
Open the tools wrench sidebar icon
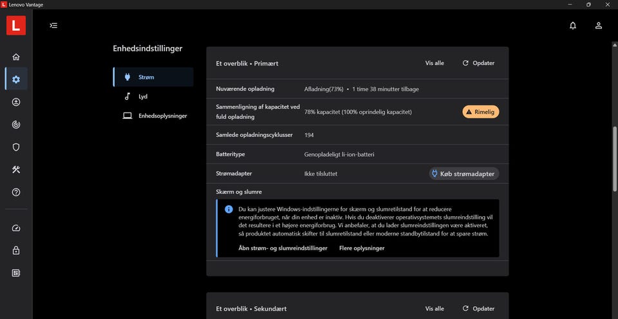point(16,170)
